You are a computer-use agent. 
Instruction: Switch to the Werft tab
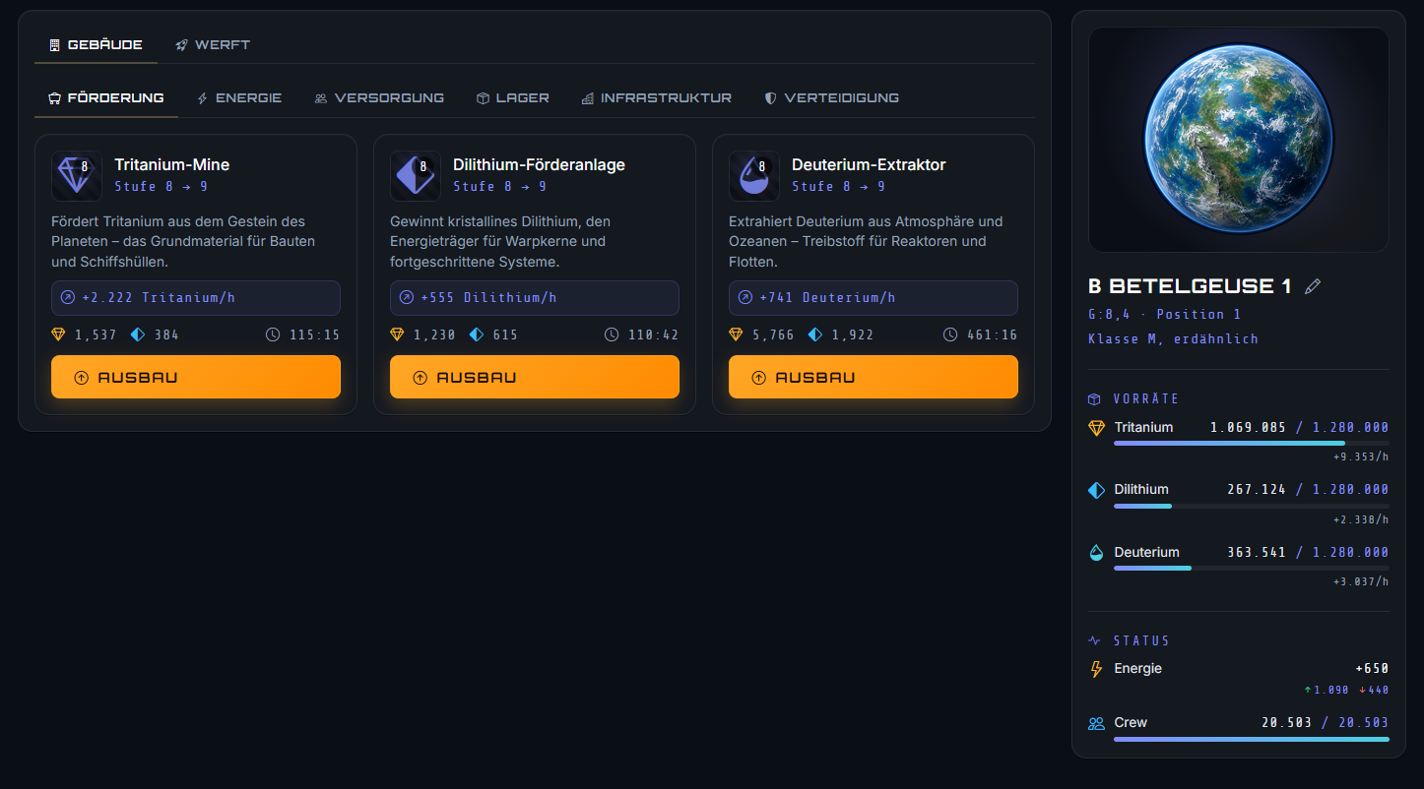click(213, 45)
